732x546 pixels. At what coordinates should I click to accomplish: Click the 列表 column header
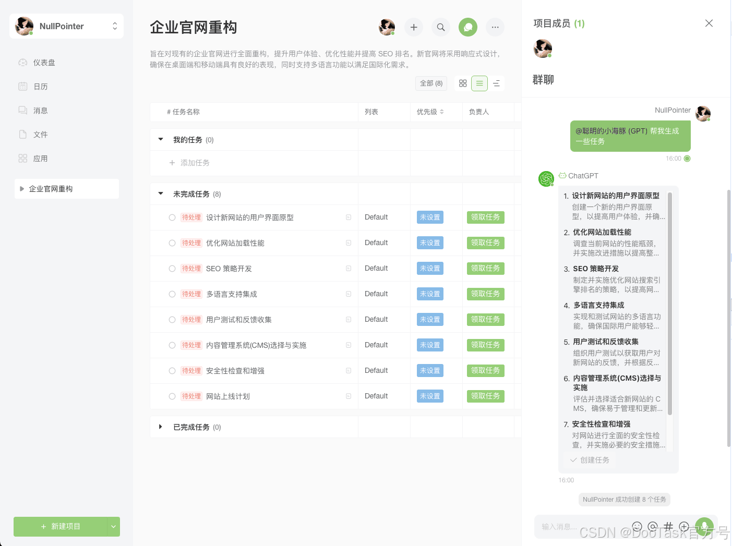click(x=371, y=112)
